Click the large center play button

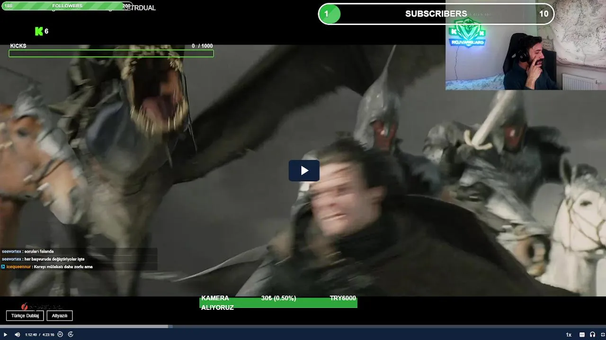point(304,170)
